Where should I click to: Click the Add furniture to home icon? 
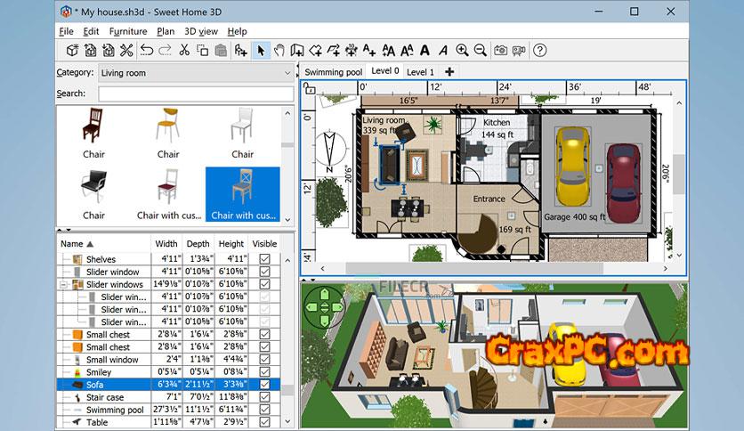tap(241, 51)
